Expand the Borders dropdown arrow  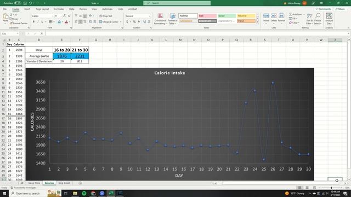54,22
